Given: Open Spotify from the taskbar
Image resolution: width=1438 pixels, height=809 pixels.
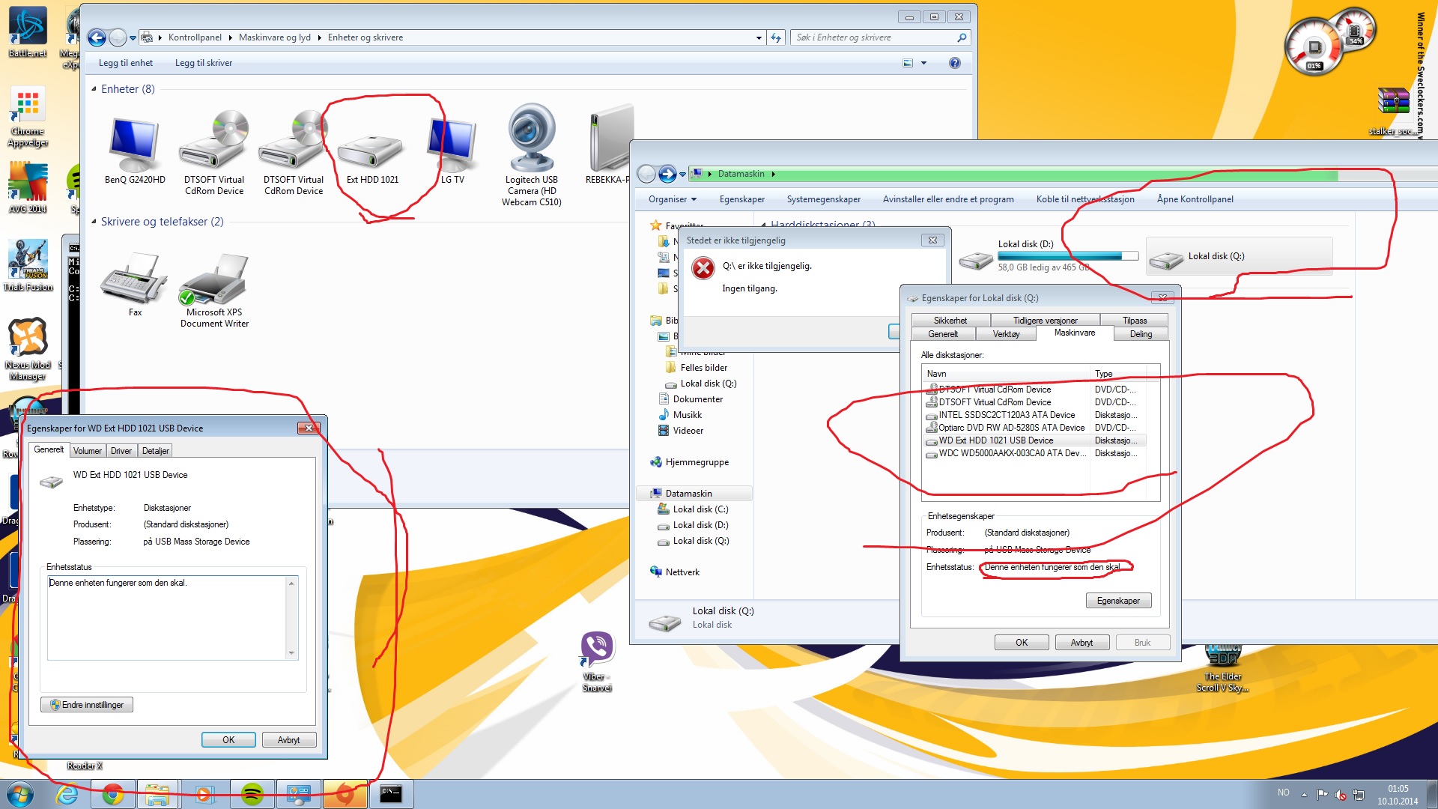Looking at the screenshot, I should click(x=252, y=794).
